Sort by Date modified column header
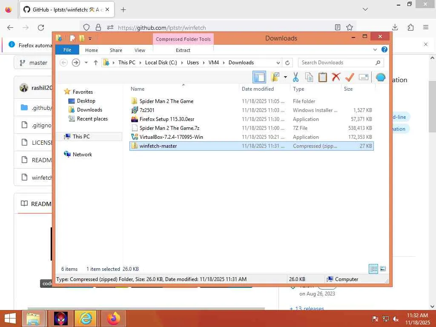436x327 pixels. click(258, 89)
